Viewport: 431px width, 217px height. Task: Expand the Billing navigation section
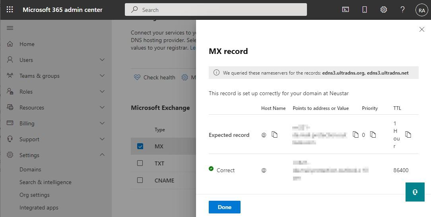tap(102, 123)
